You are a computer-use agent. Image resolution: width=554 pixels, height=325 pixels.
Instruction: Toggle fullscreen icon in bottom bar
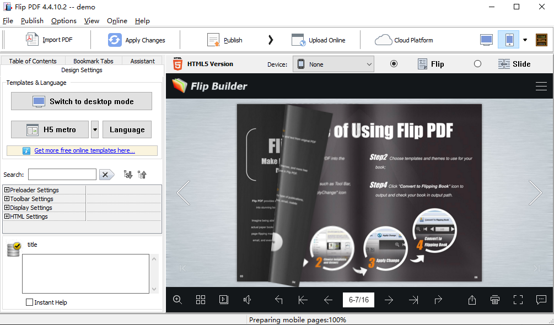click(518, 300)
